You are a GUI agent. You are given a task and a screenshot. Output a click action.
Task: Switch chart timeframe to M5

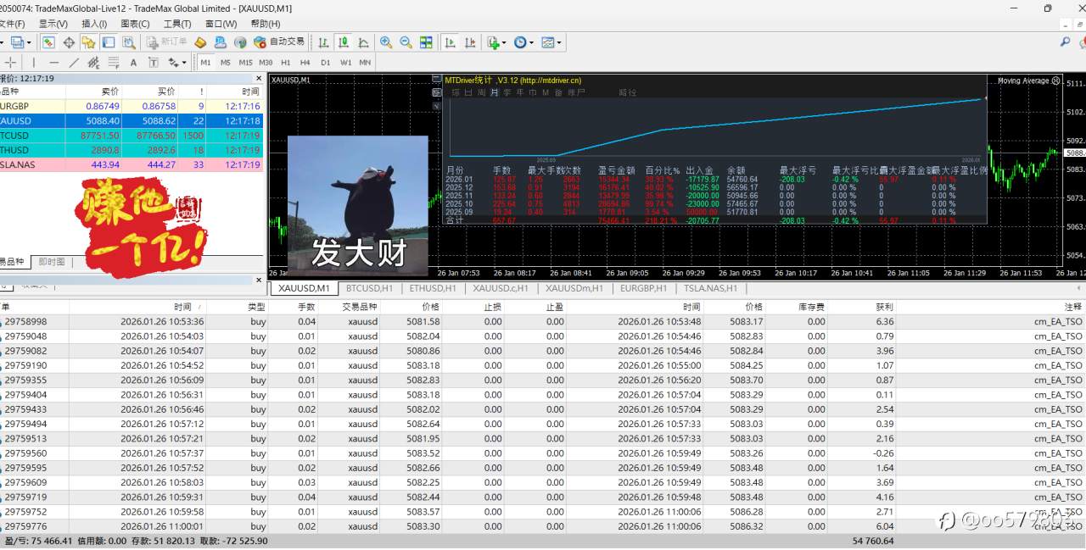click(x=226, y=62)
